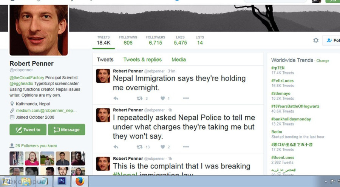Open more options on the 'holding me overnight' tweet
Viewport: 340px width, 187px height.
pos(186,98)
